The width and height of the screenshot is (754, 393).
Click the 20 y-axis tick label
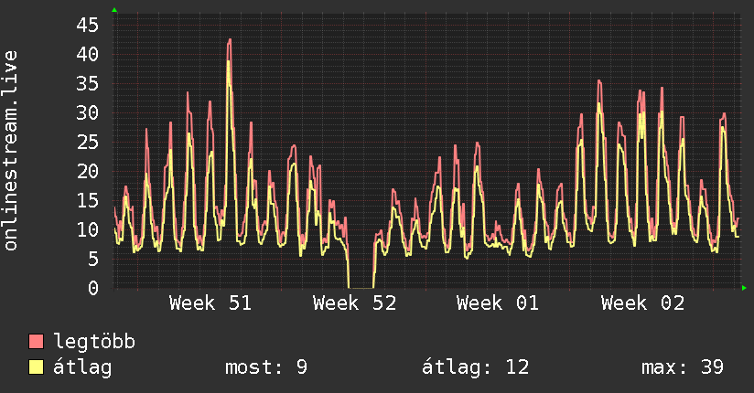click(88, 172)
